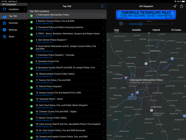Image resolution: width=186 pixels, height=140 pixels.
Task: Tap green status dot for Sarasota County Fire
Action: click(x=32, y=62)
